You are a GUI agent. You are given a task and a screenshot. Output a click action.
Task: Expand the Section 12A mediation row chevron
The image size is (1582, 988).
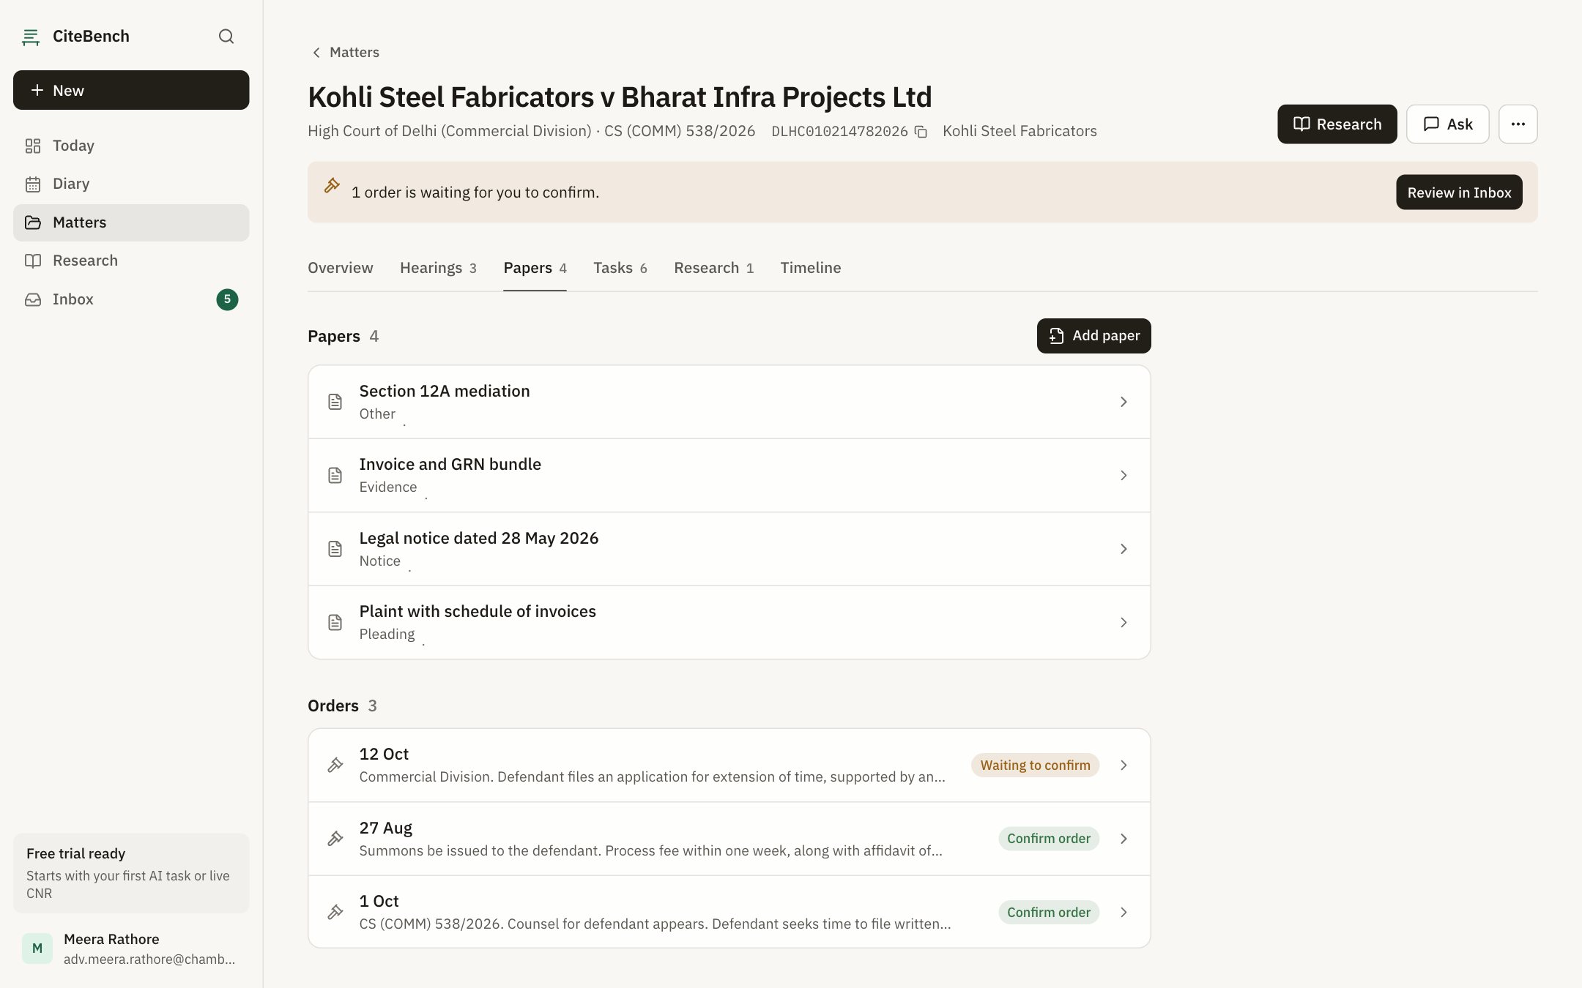1124,402
